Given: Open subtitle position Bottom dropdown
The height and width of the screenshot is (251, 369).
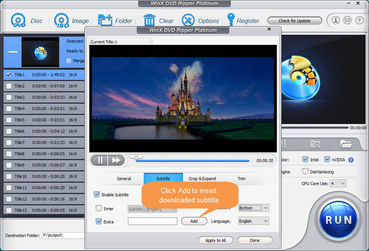Looking at the screenshot, I should [254, 208].
